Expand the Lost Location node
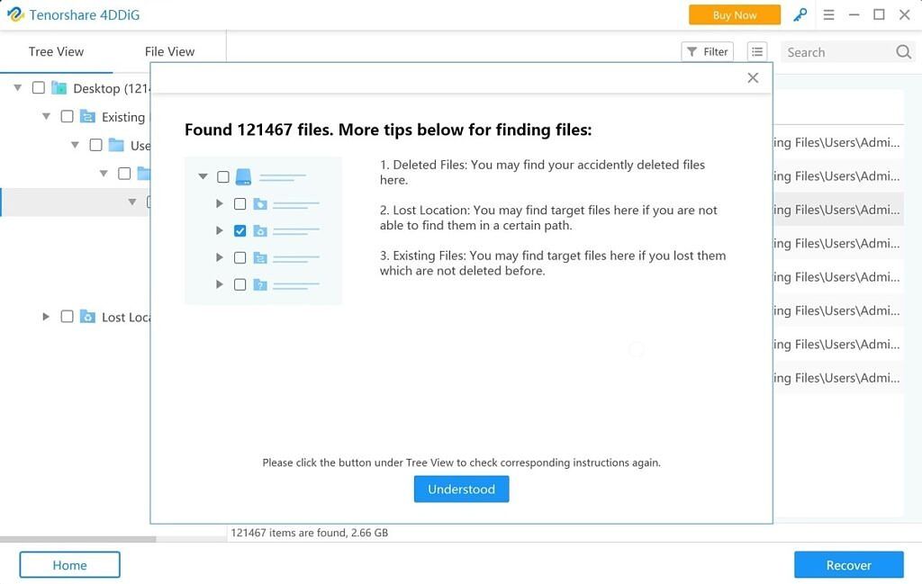922x584 pixels. coord(44,317)
